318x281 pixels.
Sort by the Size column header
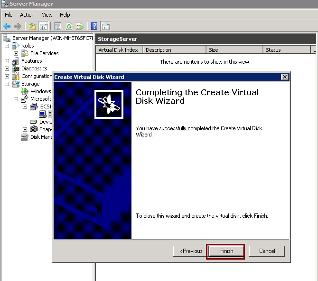[234, 50]
